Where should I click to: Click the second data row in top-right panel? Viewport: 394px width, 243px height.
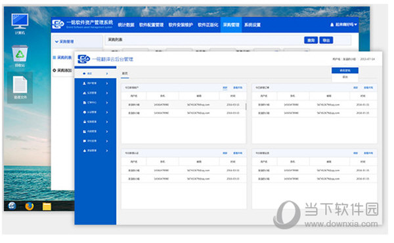pyautogui.click(x=315, y=113)
